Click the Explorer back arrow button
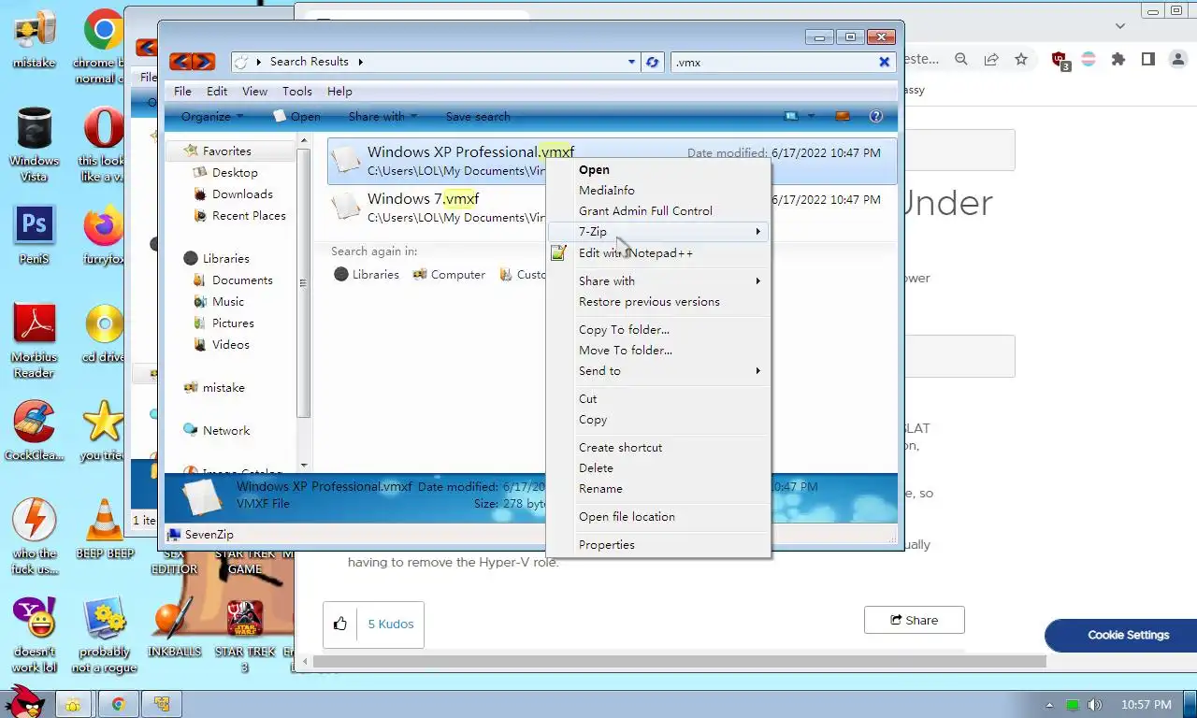1197x718 pixels. click(x=180, y=62)
